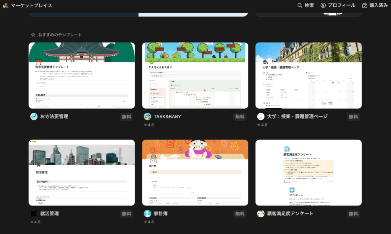Click the 就活管理 creator avatar icon
Screen dimensions: 391x234
[x=34, y=214]
